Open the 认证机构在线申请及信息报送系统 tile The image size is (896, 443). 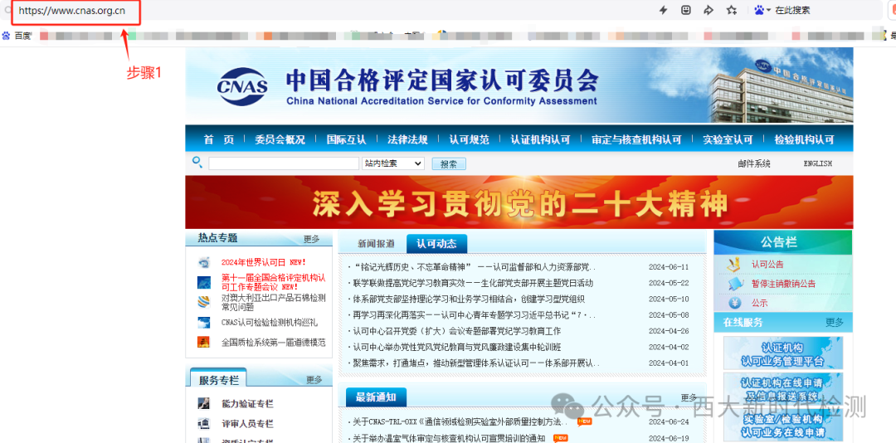(782, 388)
